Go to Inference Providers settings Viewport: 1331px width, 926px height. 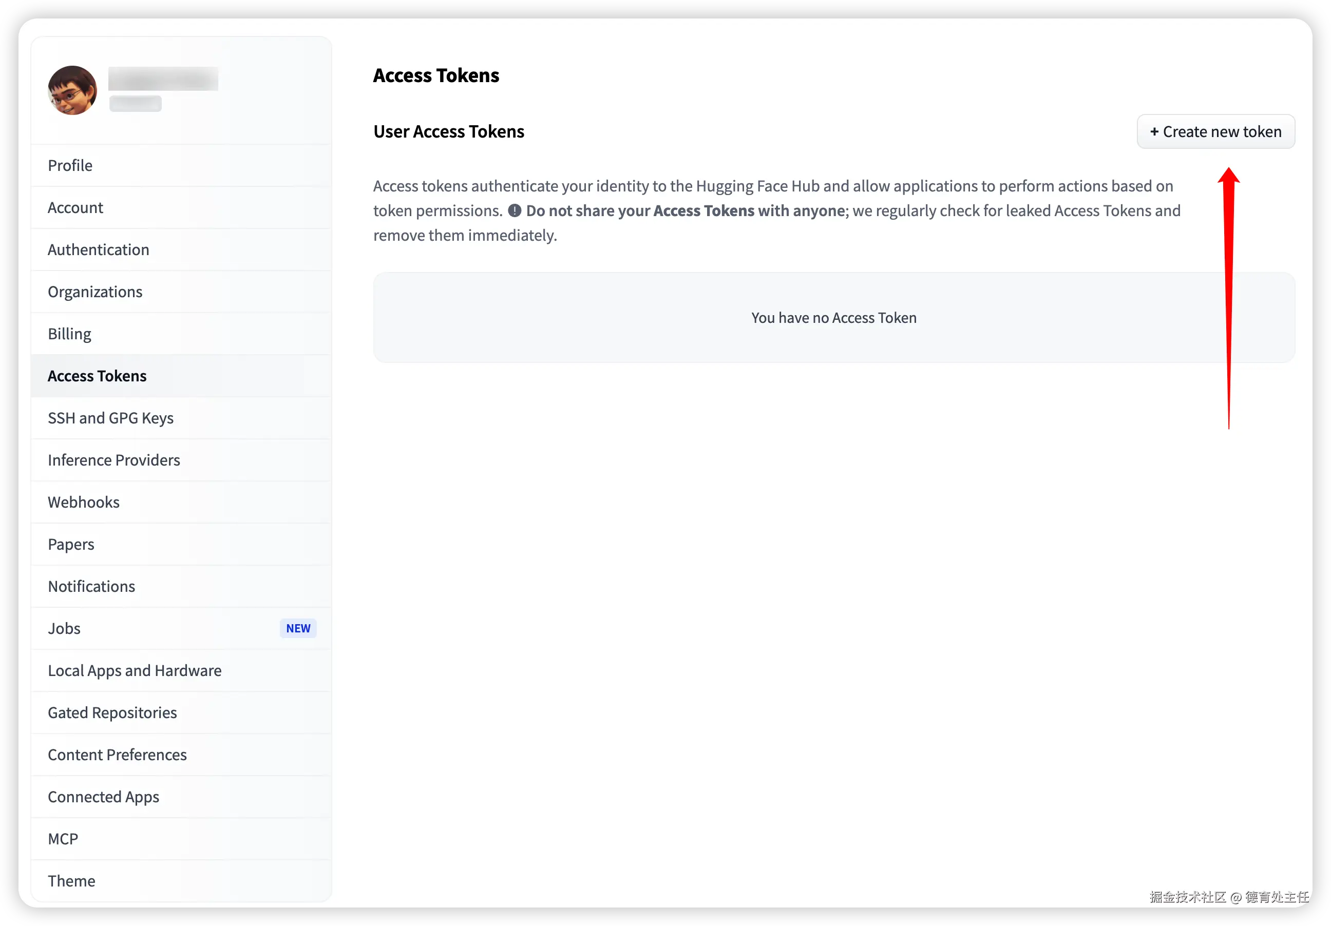(x=113, y=460)
